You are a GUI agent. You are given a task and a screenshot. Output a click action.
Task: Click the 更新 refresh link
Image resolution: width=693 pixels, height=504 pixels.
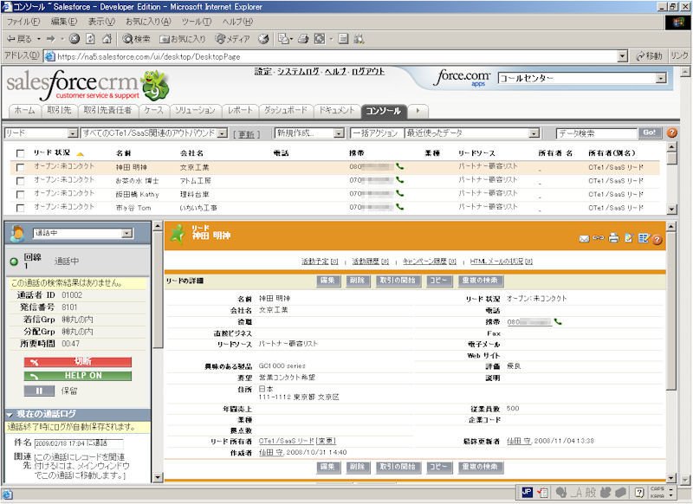(x=246, y=134)
